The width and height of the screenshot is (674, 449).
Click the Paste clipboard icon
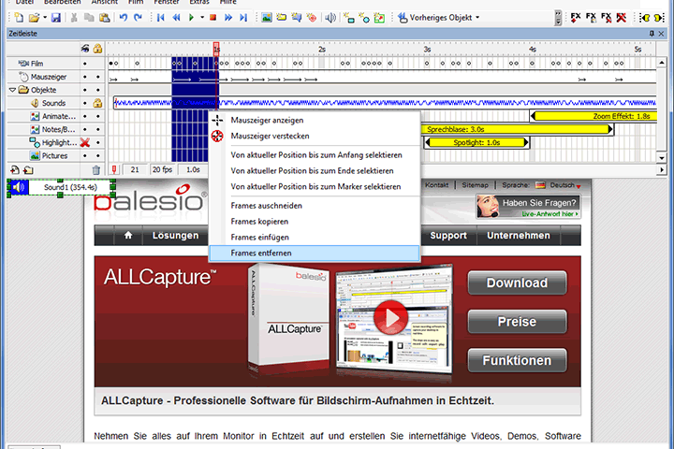tap(104, 18)
